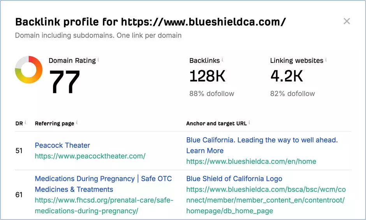Open the Peacock Theater referring page link
Screen dimensions: 366x220
62,145
